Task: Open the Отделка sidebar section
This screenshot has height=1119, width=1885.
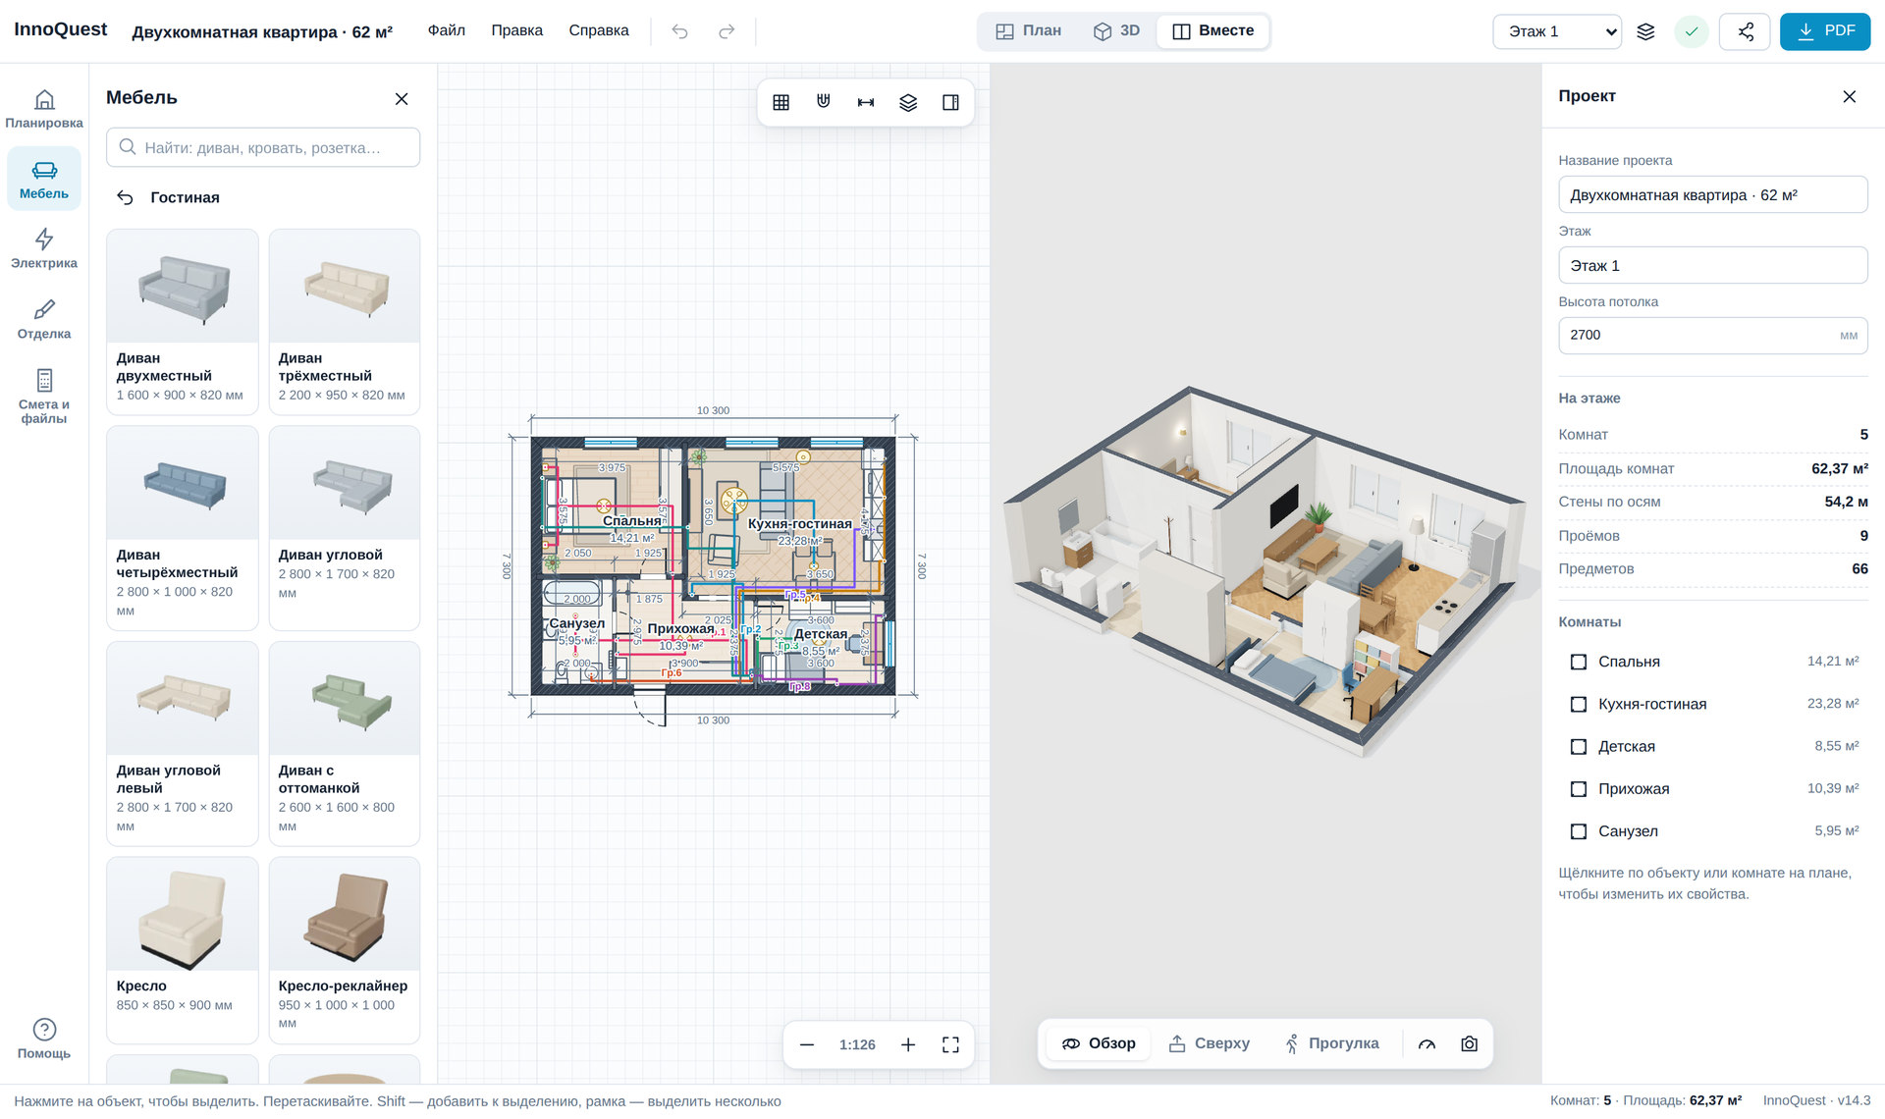Action: click(44, 319)
